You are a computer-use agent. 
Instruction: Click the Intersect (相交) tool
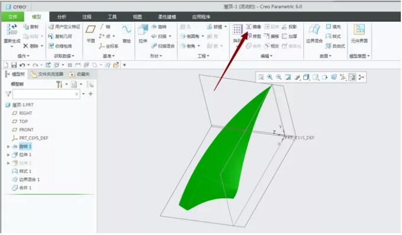pyautogui.click(x=272, y=46)
